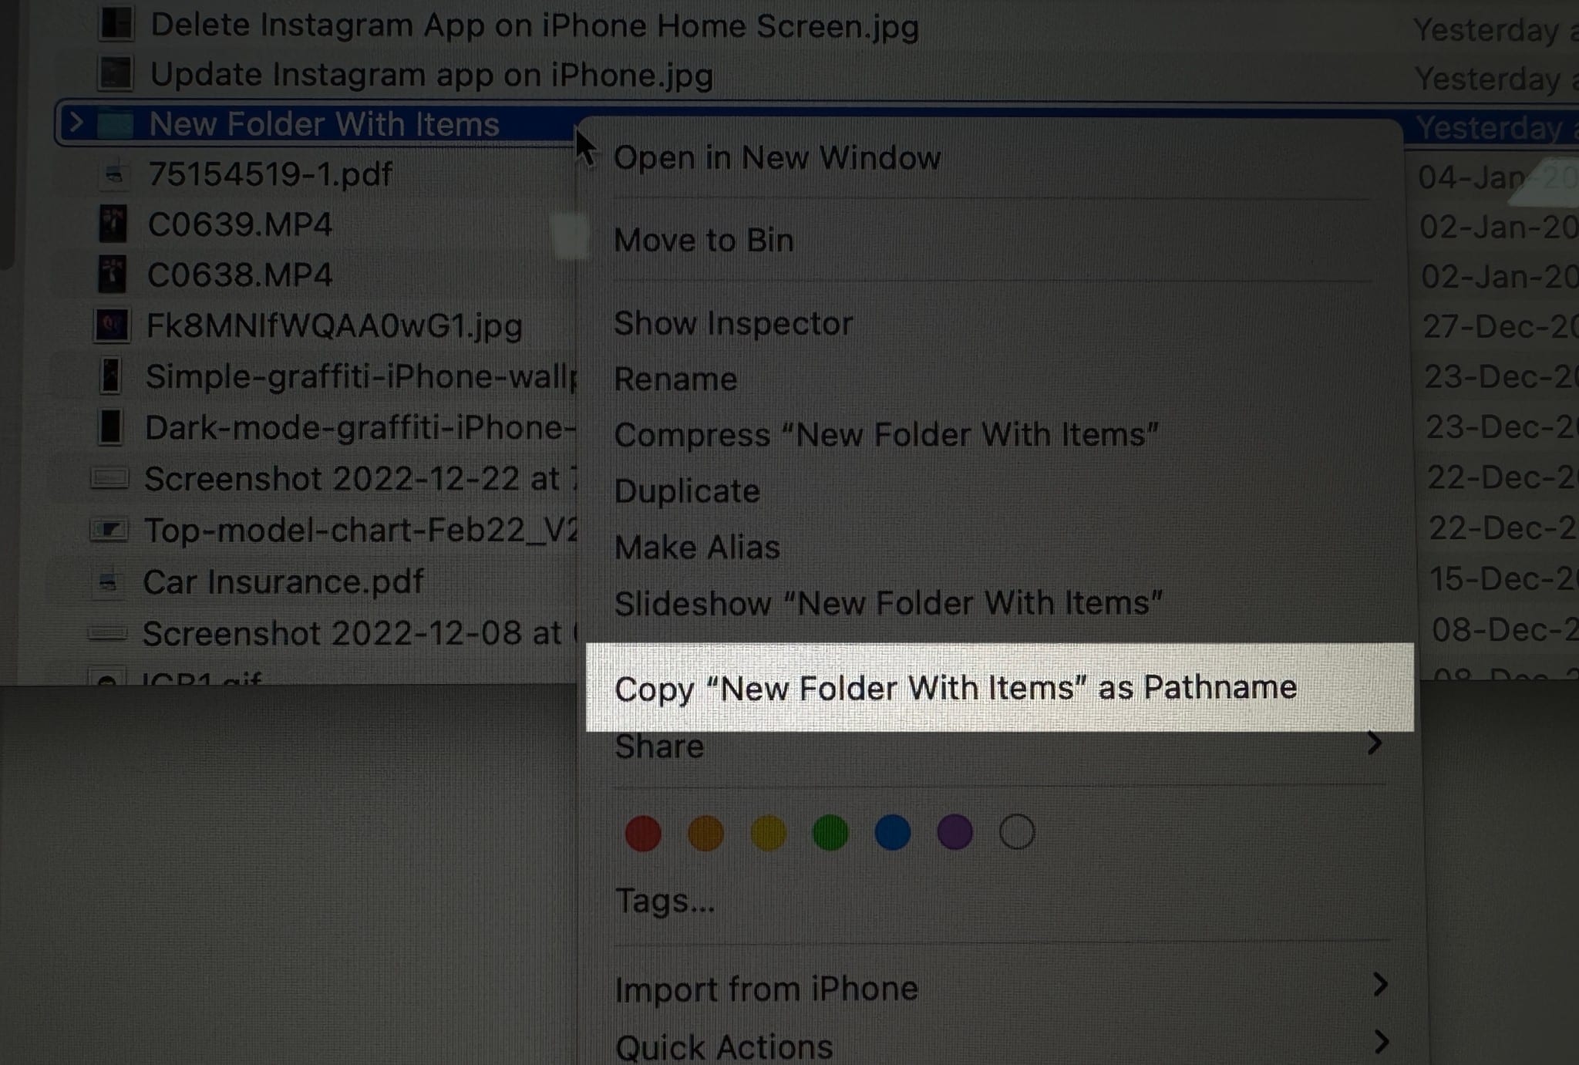Open the Tags… option
Viewport: 1579px width, 1065px height.
pyautogui.click(x=665, y=901)
